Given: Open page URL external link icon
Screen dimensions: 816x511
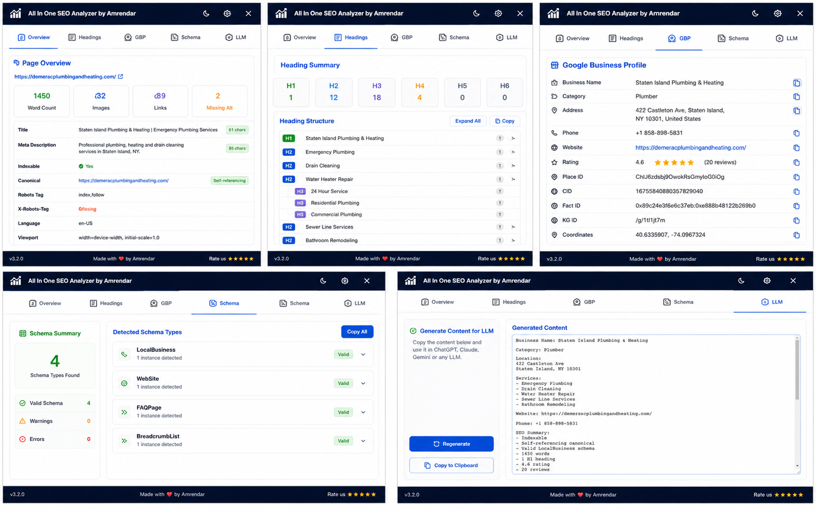Looking at the screenshot, I should 120,77.
